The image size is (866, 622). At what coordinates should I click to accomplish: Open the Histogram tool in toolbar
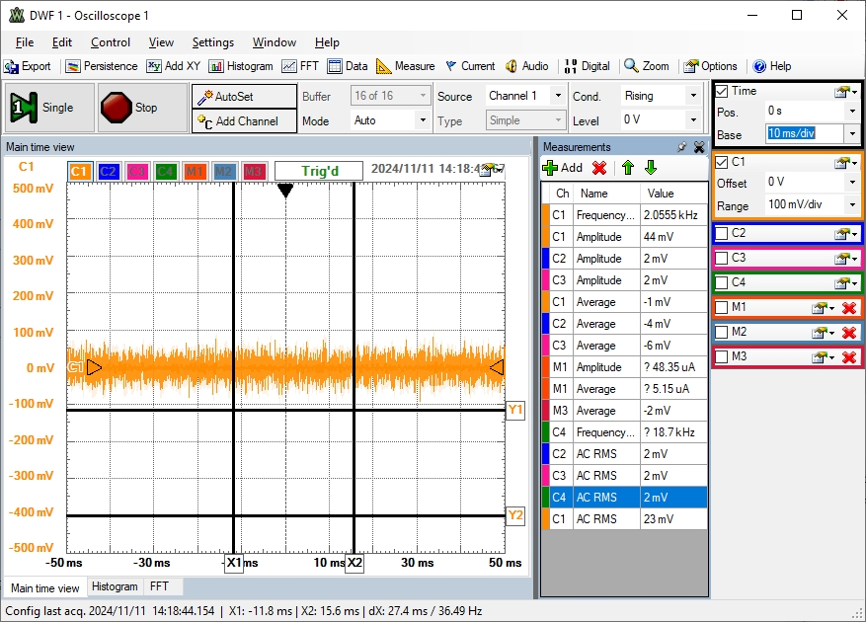(240, 66)
